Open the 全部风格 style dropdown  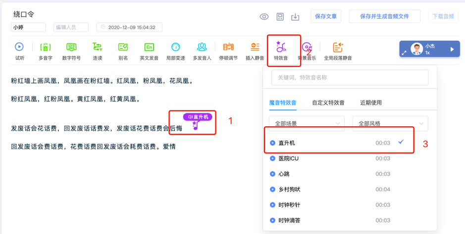[390, 123]
